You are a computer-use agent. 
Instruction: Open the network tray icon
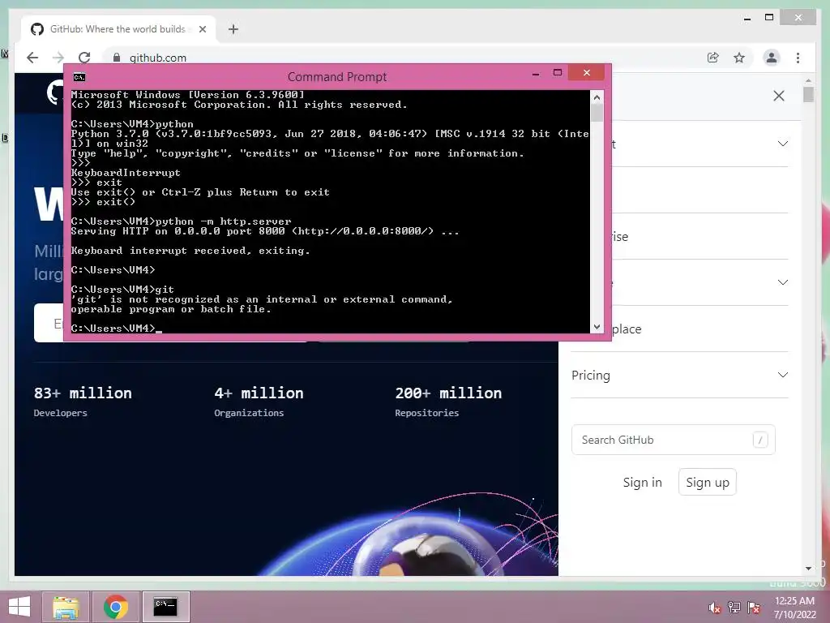pyautogui.click(x=734, y=608)
